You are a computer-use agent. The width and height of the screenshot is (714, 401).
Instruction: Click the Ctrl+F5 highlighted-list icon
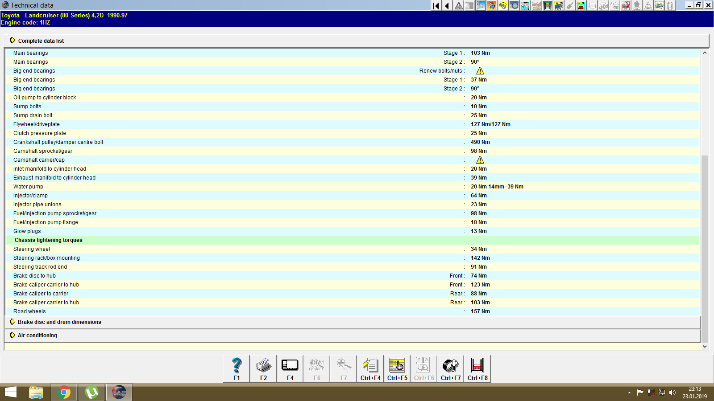pyautogui.click(x=397, y=368)
